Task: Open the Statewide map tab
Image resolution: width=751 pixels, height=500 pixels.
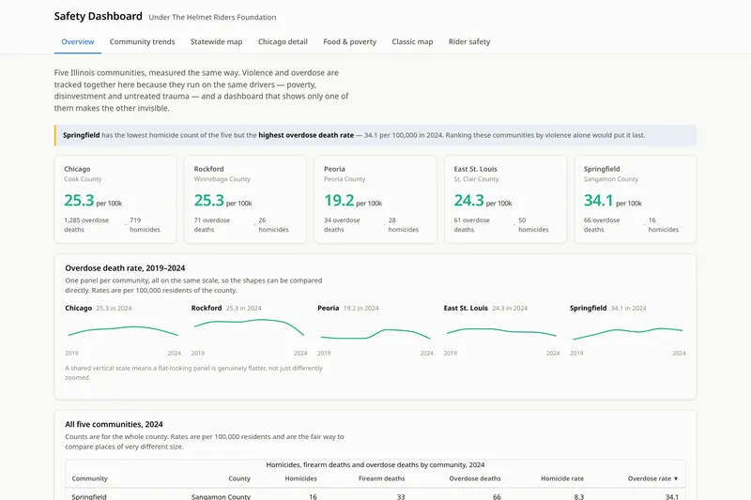Action: 217,41
